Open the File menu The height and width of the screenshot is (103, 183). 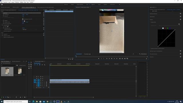(1, 2)
